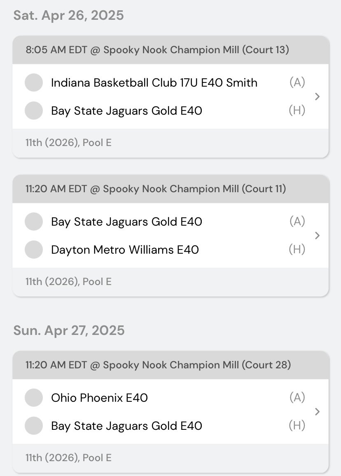
Task: Select the 11:20 AM Court 28 game header
Action: point(158,365)
